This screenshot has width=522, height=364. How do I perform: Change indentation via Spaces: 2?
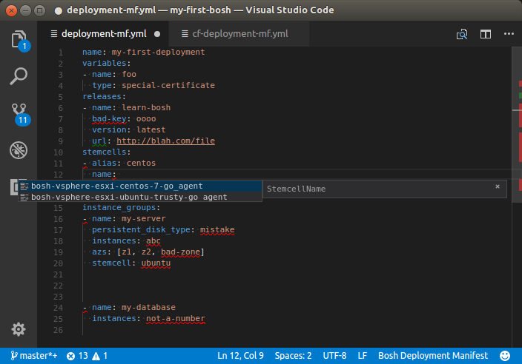tap(293, 356)
